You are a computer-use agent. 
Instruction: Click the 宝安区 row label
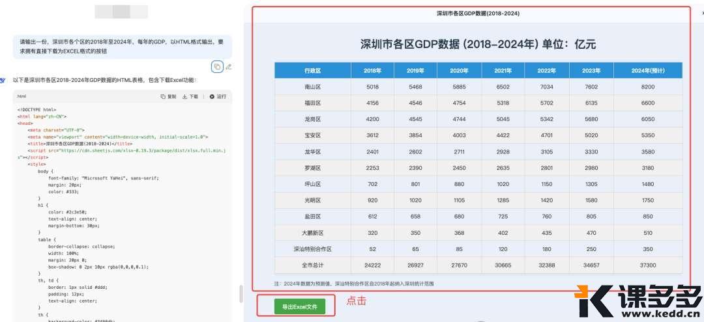[312, 136]
